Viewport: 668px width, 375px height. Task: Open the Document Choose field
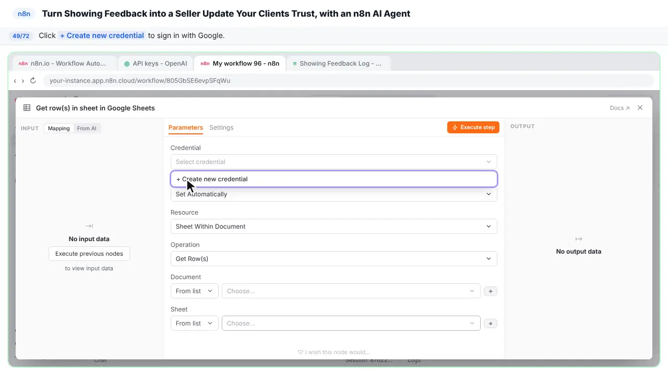pyautogui.click(x=351, y=291)
